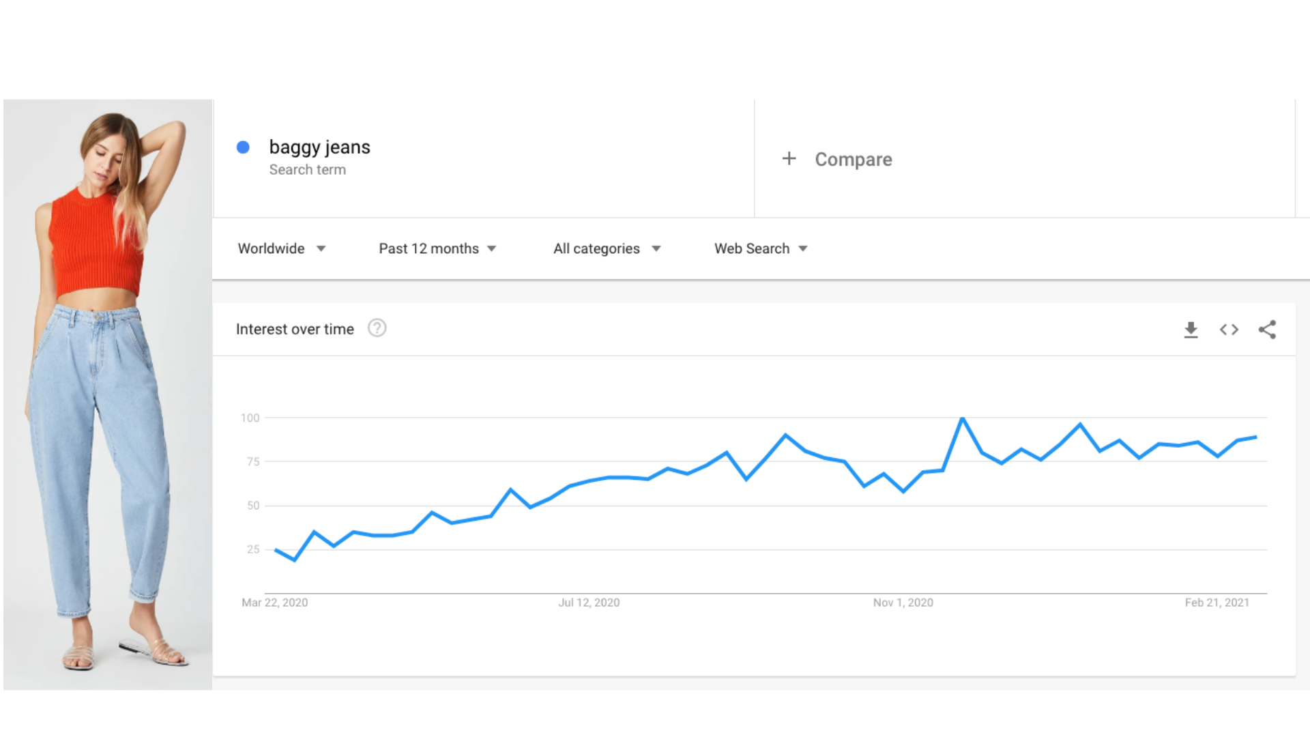The height and width of the screenshot is (737, 1310).
Task: Open the Past 12 months time range dropdown
Action: (437, 248)
